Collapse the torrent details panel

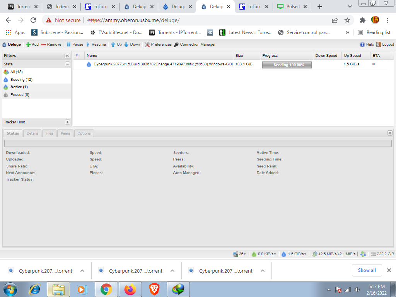point(390,133)
